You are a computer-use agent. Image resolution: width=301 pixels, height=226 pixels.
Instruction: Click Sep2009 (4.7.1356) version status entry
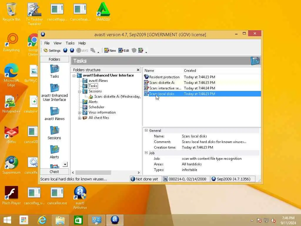pyautogui.click(x=233, y=179)
